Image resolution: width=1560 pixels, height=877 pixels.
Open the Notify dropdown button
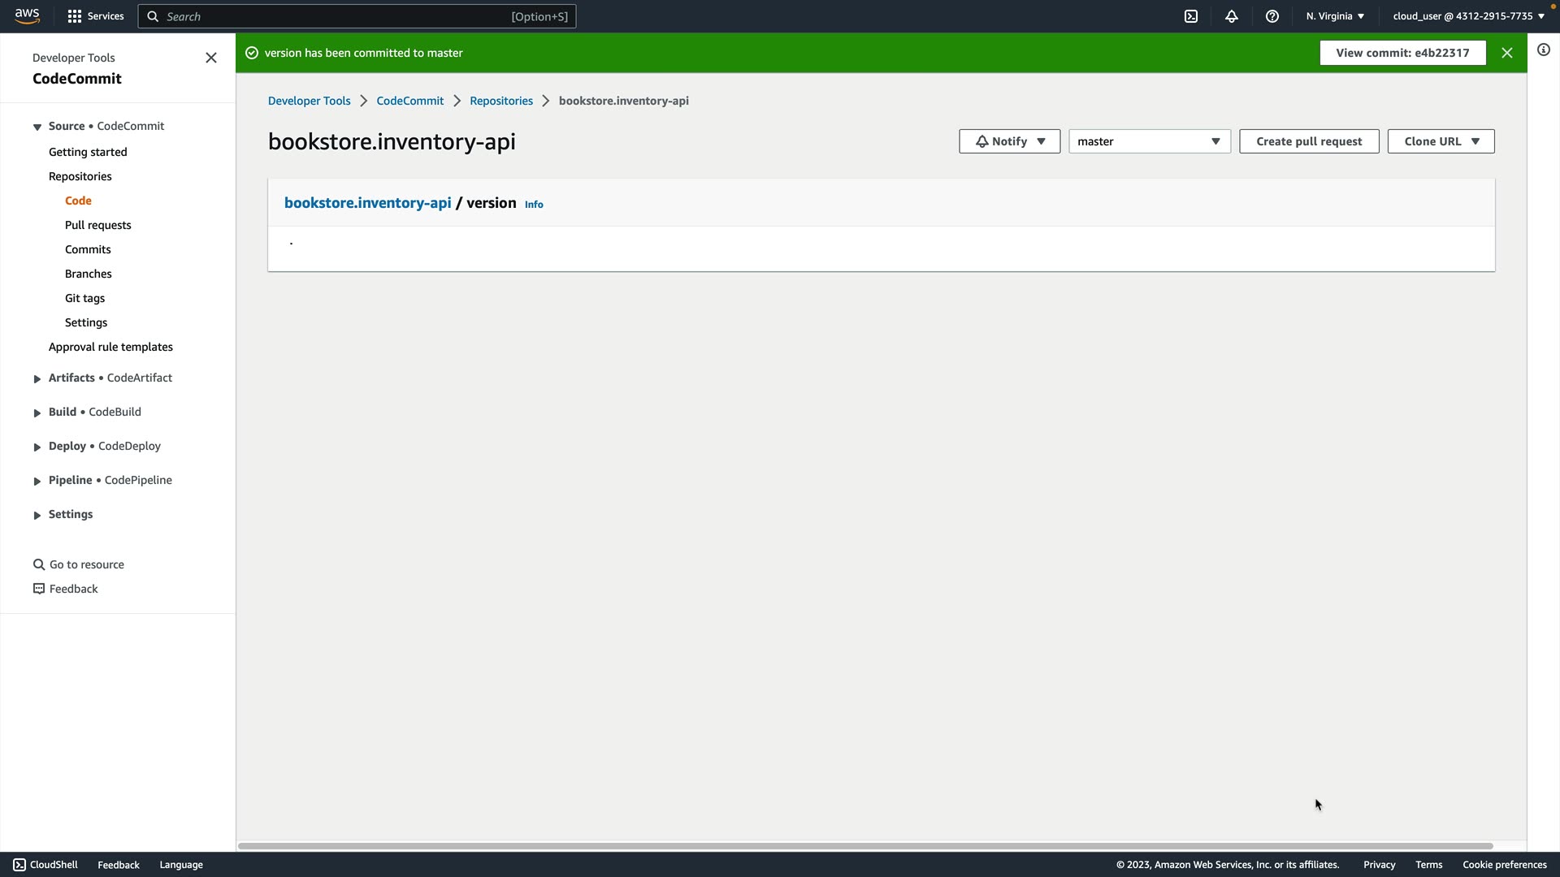coord(1009,141)
